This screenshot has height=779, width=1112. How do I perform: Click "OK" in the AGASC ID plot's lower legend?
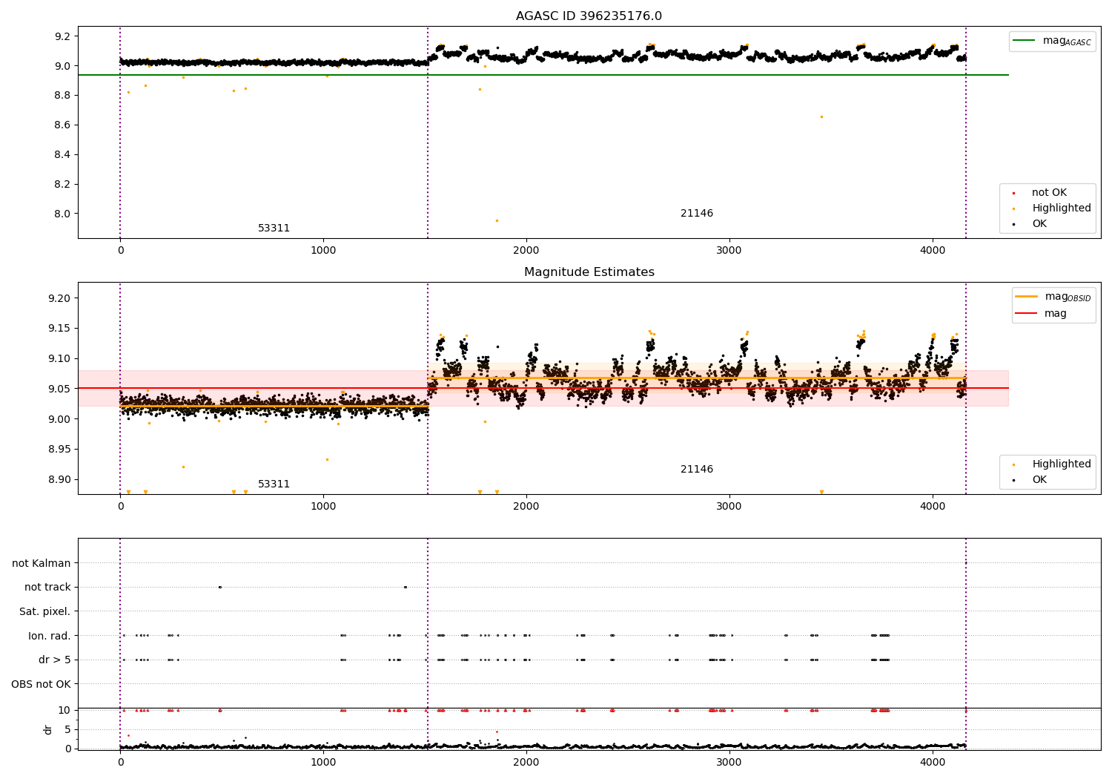1039,224
